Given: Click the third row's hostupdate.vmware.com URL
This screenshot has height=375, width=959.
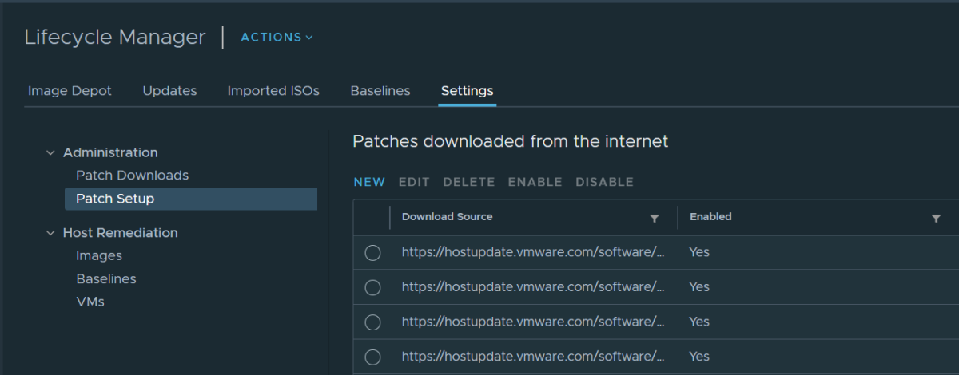Looking at the screenshot, I should tap(533, 322).
